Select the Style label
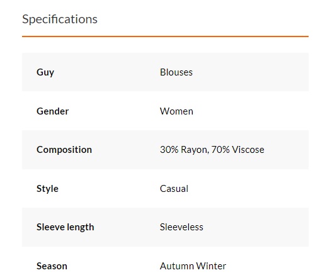 47,189
